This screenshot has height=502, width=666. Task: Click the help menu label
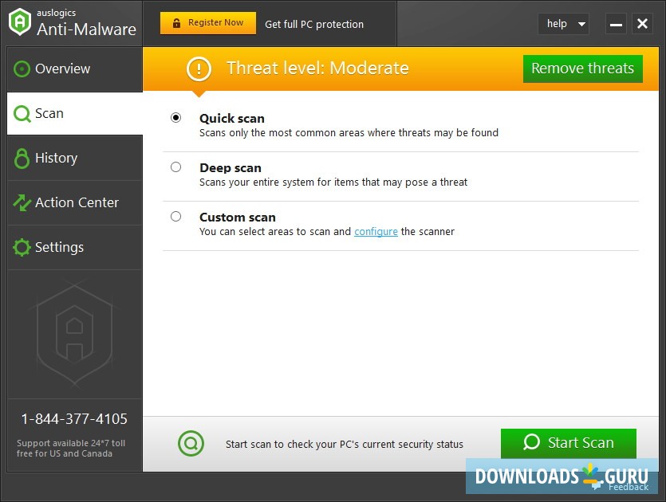point(557,24)
